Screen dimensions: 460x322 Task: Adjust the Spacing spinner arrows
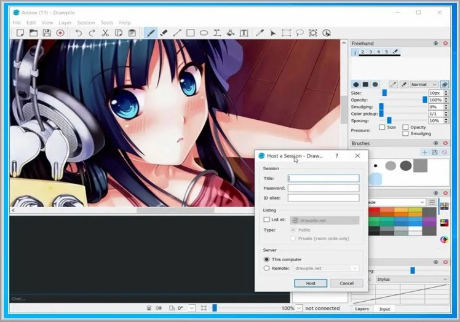pyautogui.click(x=446, y=120)
